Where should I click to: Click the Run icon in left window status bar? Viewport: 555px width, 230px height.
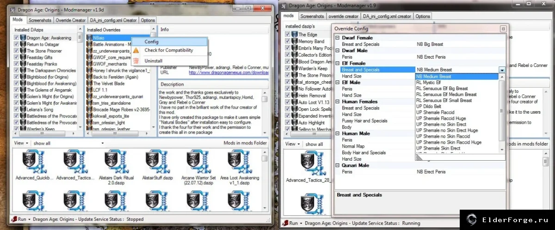(x=14, y=219)
